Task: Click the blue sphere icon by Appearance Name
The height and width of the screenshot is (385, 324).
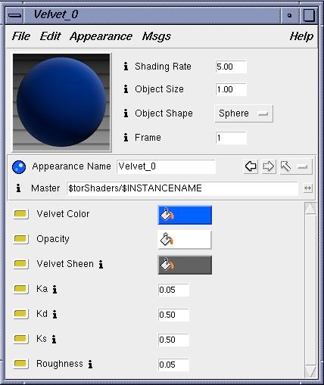Action: [x=19, y=167]
